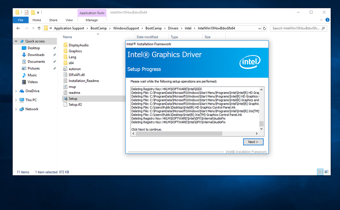Select the DisplayAudio folder icon
Image resolution: width=340 pixels, height=210 pixels.
pyautogui.click(x=65, y=45)
